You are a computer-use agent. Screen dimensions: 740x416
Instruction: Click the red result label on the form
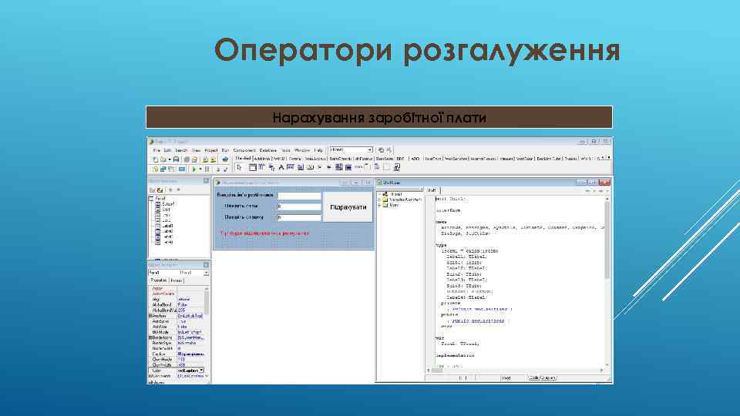point(264,233)
